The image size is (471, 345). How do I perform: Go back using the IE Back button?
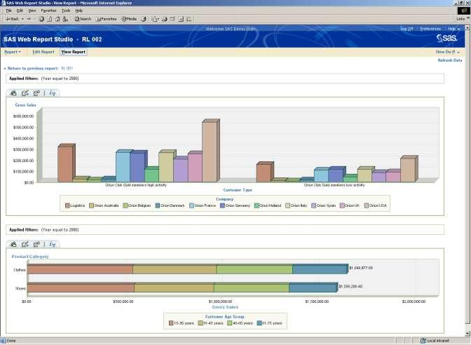click(13, 19)
